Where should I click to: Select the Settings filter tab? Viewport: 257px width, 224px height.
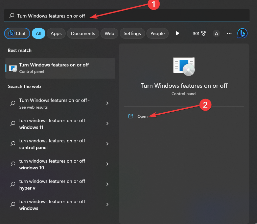[132, 33]
